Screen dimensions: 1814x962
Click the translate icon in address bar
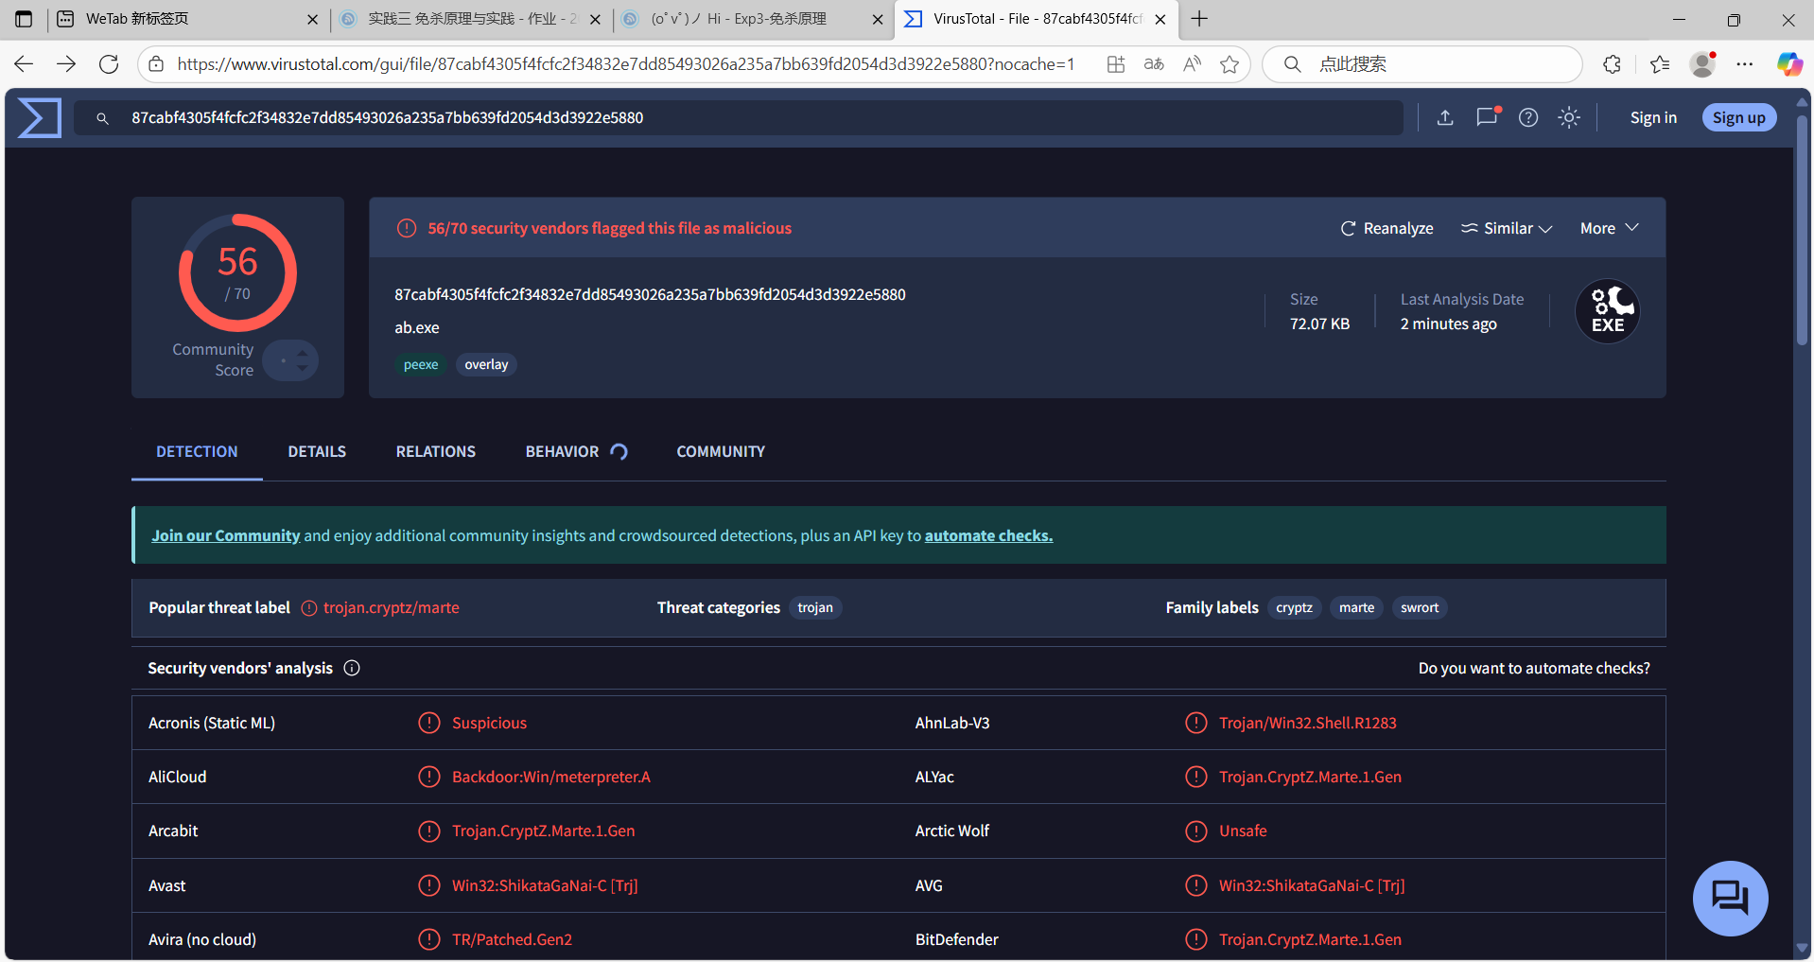tap(1154, 63)
